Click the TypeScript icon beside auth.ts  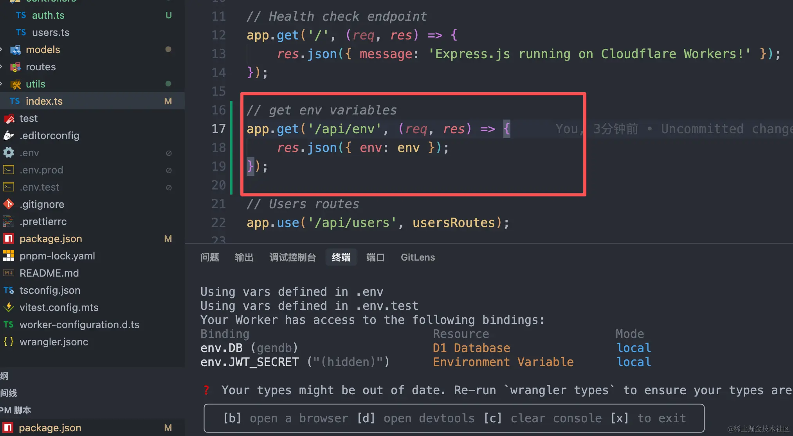click(x=21, y=15)
